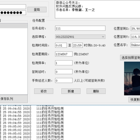Viewport: 140px width, 140px height.
Task: Edit the start time field 0:01
Action: [61, 45]
